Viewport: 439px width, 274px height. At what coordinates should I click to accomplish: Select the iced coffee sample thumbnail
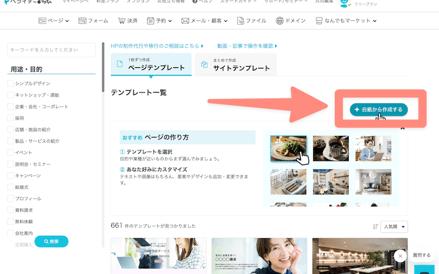[x=331, y=149]
